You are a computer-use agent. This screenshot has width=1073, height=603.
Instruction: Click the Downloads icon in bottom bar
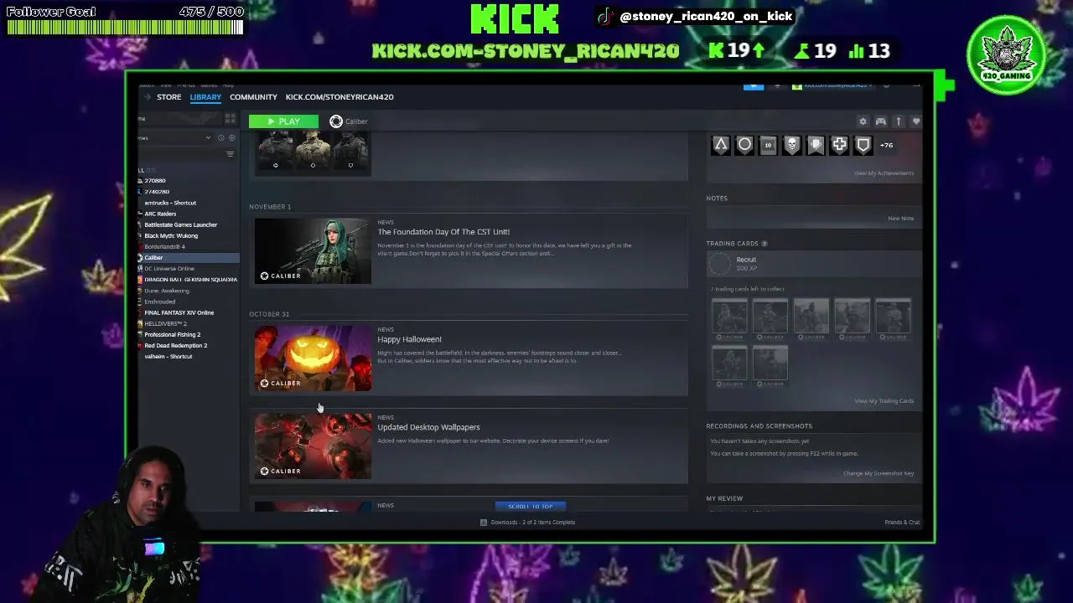tap(484, 523)
